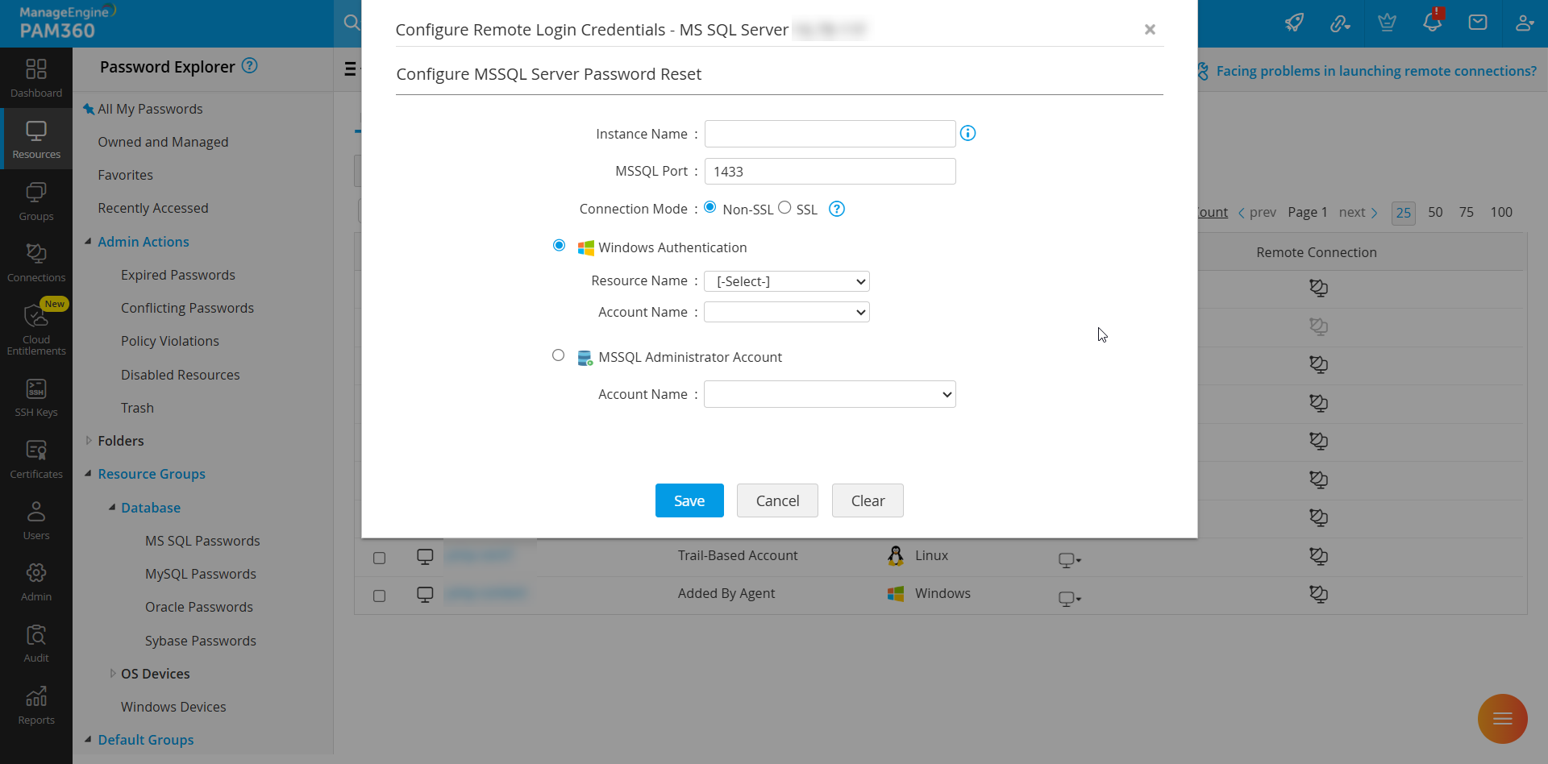Switch to the Resources tab in the sidebar
This screenshot has width=1548, height=764.
(x=36, y=137)
